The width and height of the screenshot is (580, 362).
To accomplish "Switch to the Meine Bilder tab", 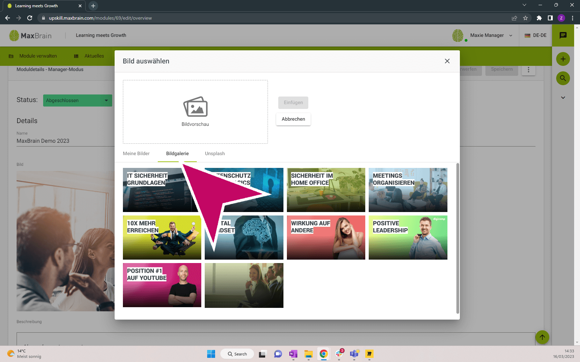I will [136, 154].
